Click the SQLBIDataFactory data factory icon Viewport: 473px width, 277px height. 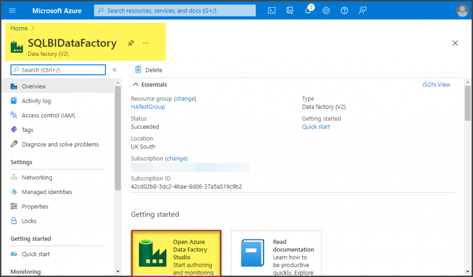(x=17, y=47)
